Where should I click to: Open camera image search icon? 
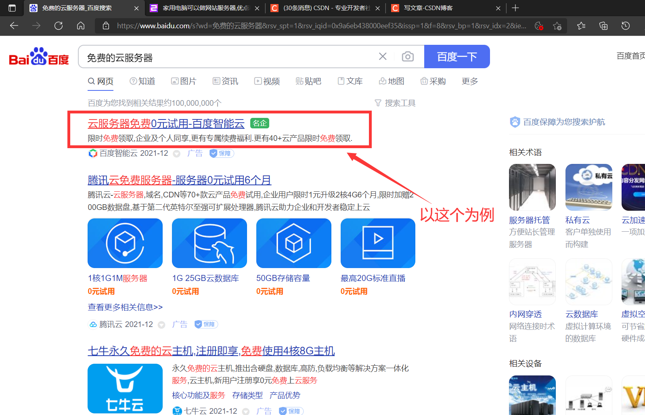pyautogui.click(x=408, y=57)
